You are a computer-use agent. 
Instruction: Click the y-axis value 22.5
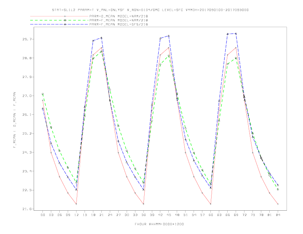[27, 190]
